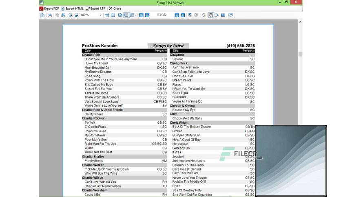Click the last toolbar window icon
Viewport: 341px width, 197px height.
point(230,15)
